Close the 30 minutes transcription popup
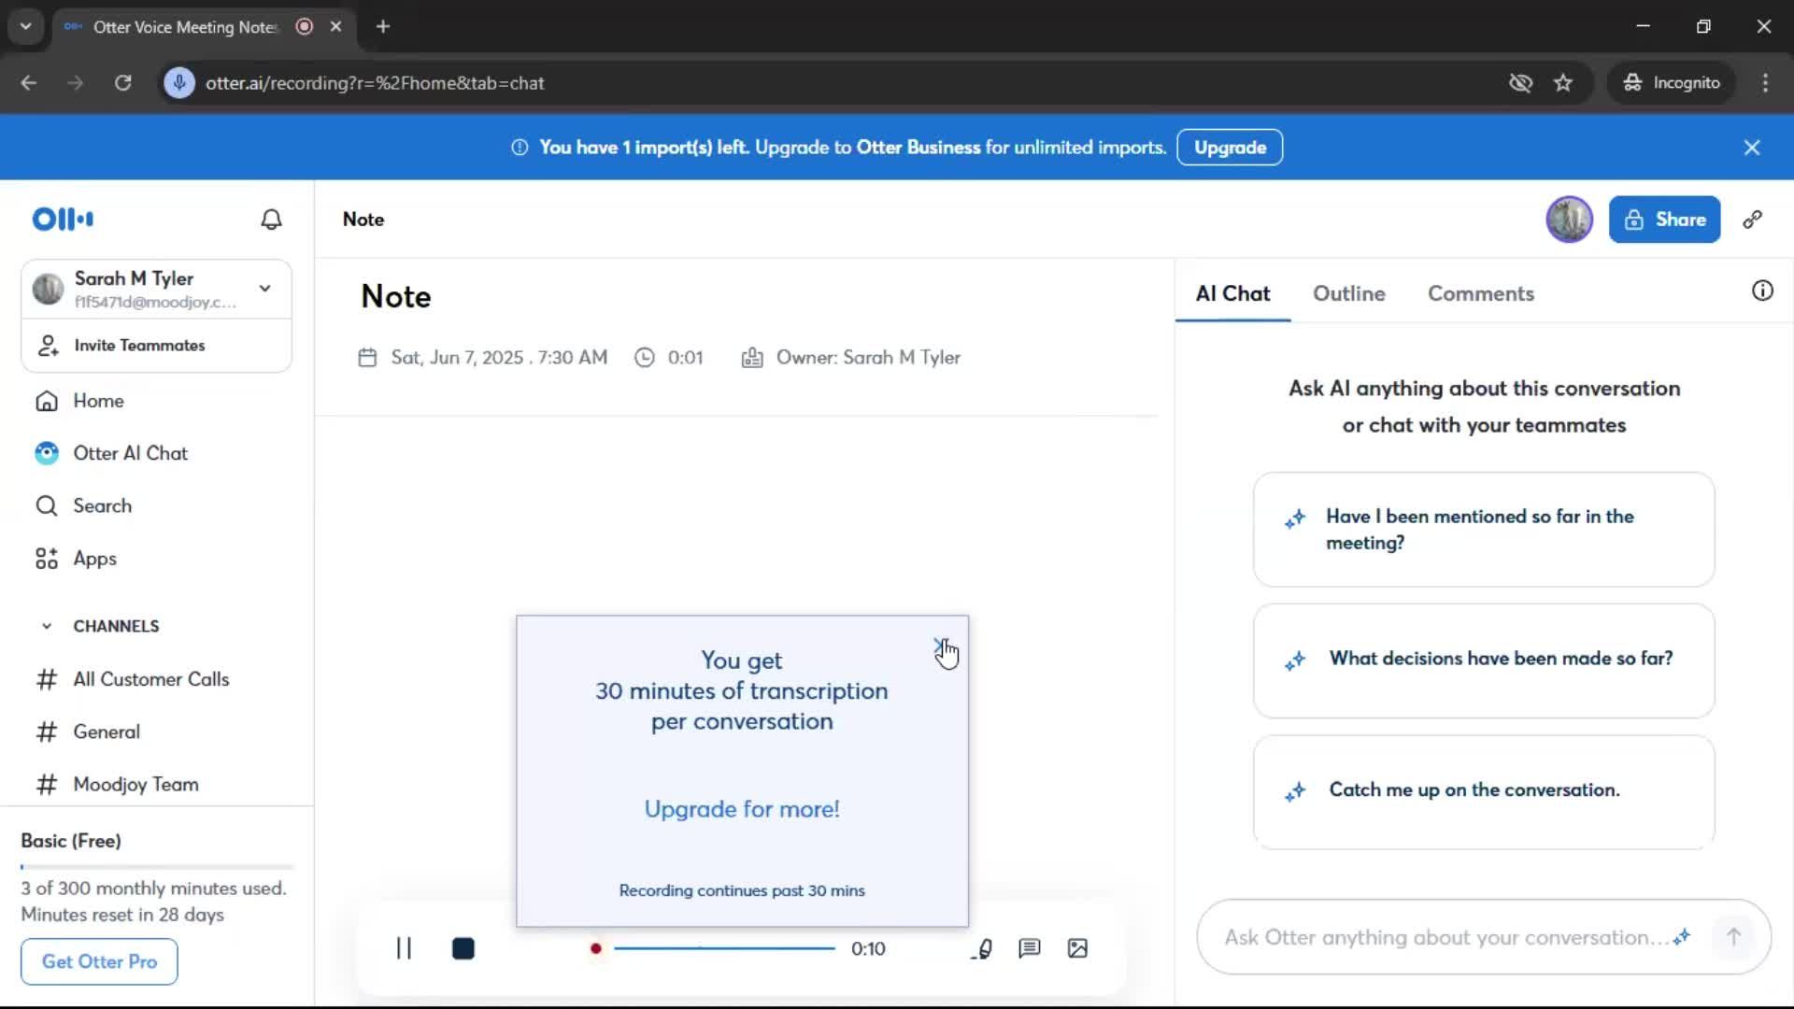Viewport: 1794px width, 1009px height. (940, 646)
